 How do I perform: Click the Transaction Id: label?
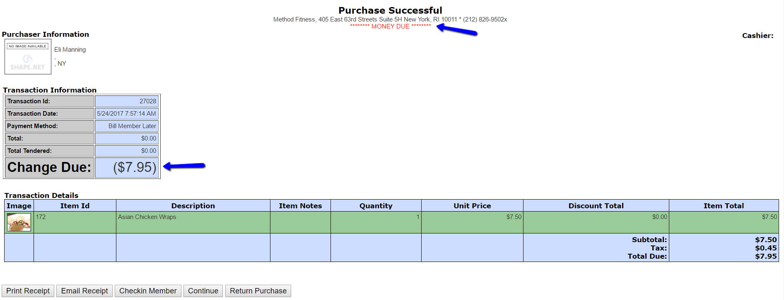click(x=29, y=101)
